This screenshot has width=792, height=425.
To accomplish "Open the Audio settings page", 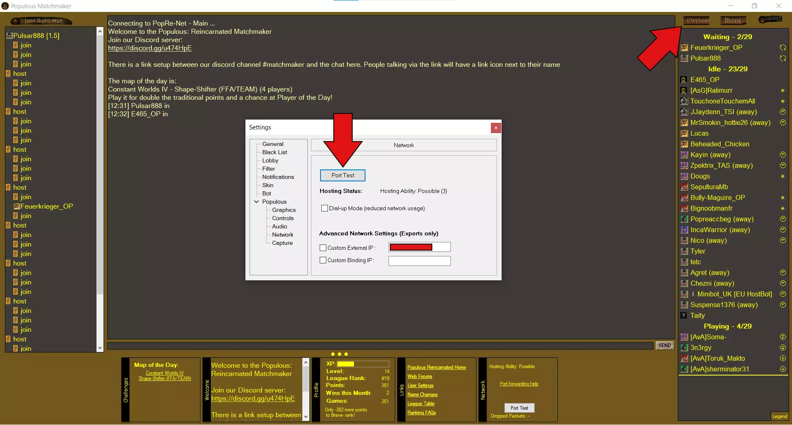I will (280, 227).
